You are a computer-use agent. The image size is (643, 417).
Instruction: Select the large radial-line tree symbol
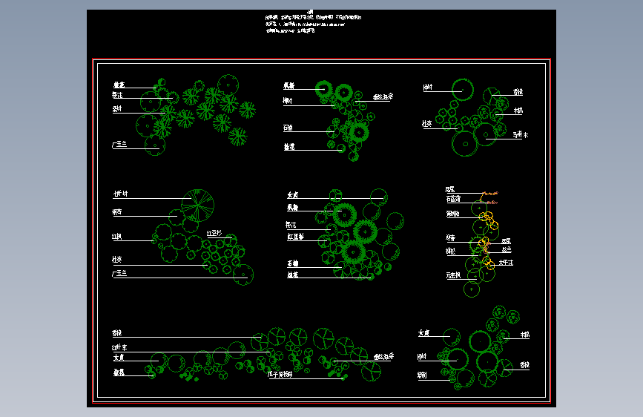[x=198, y=206]
